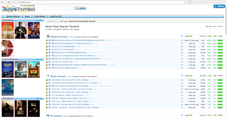
Task: Click the page vertical scrollbar
Action: (x=226, y=20)
